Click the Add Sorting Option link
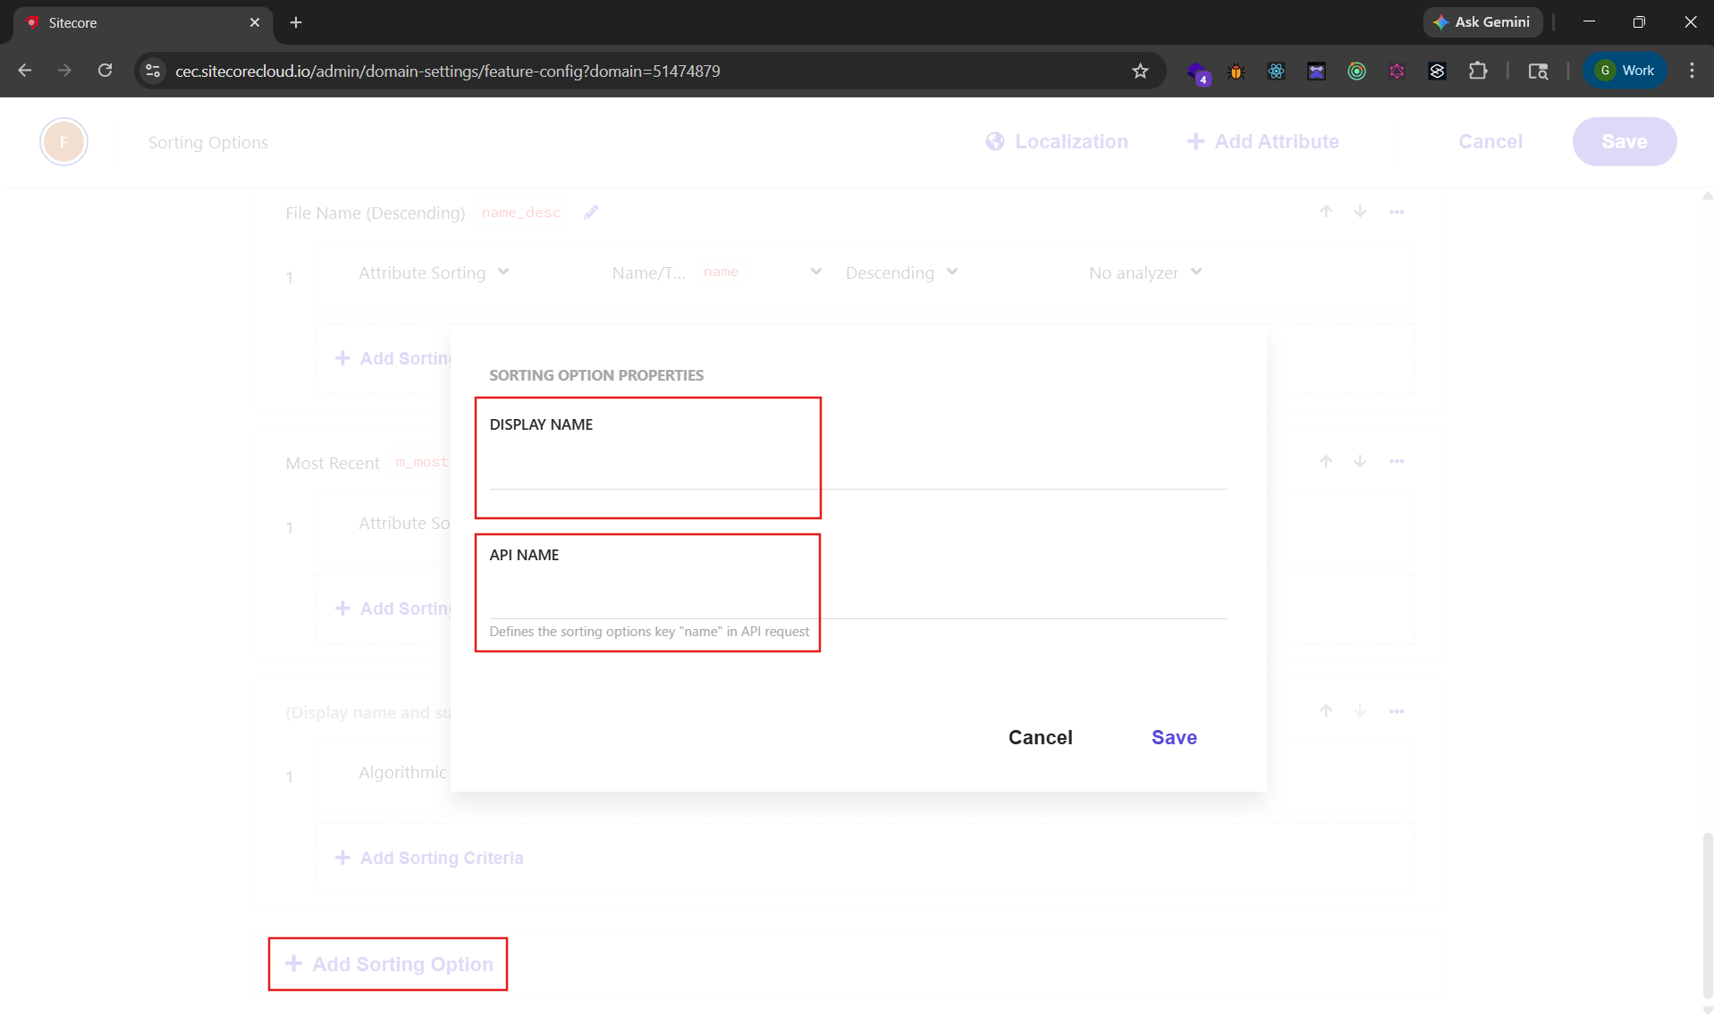1714x1015 pixels. click(389, 964)
